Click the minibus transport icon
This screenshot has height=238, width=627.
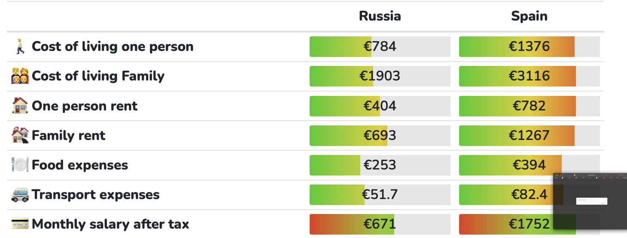pos(20,194)
